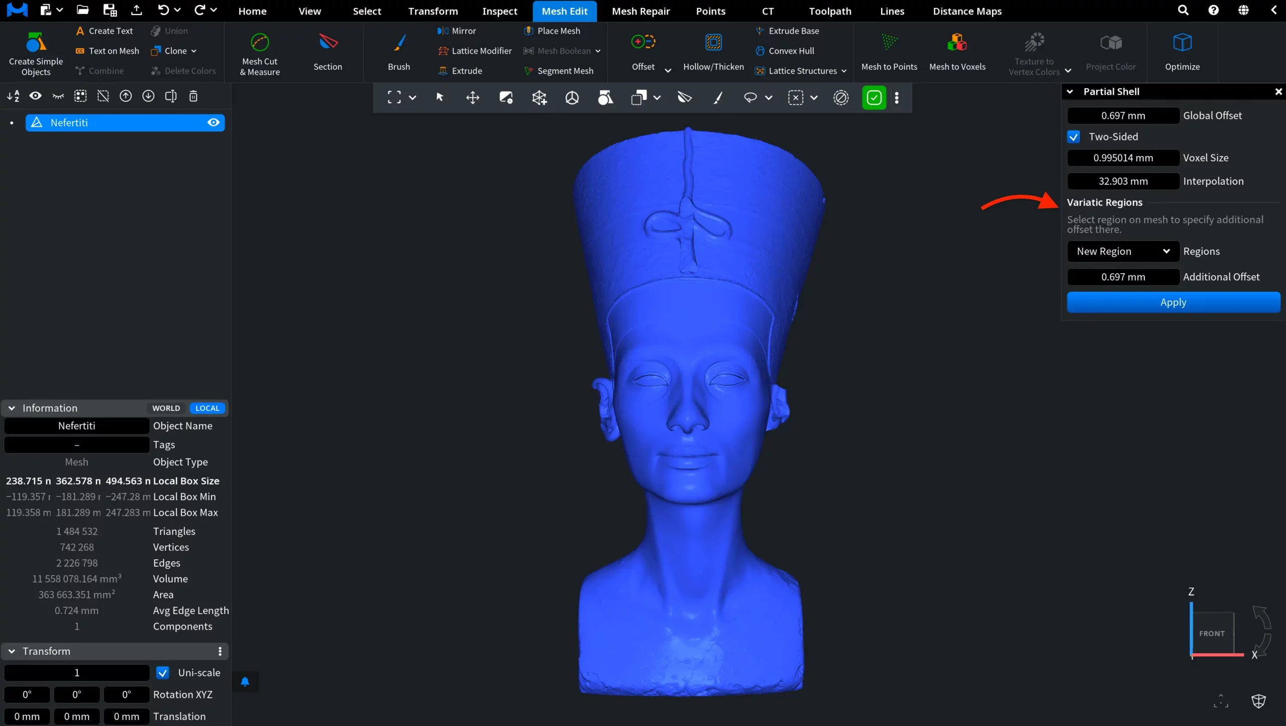
Task: Click the export upload icon
Action: click(x=136, y=10)
